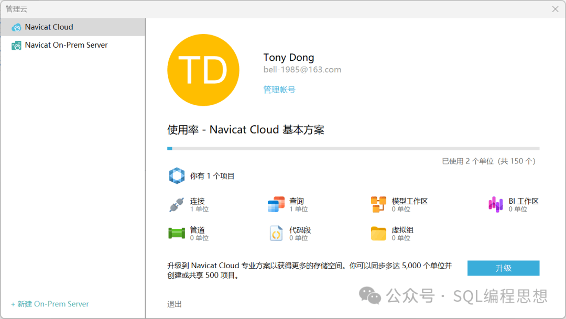
Task: Click the plug icon beside 连接
Action: pyautogui.click(x=177, y=205)
